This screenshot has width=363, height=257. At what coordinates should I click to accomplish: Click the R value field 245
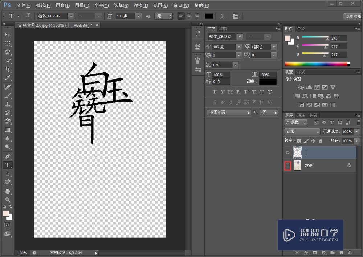pos(338,38)
